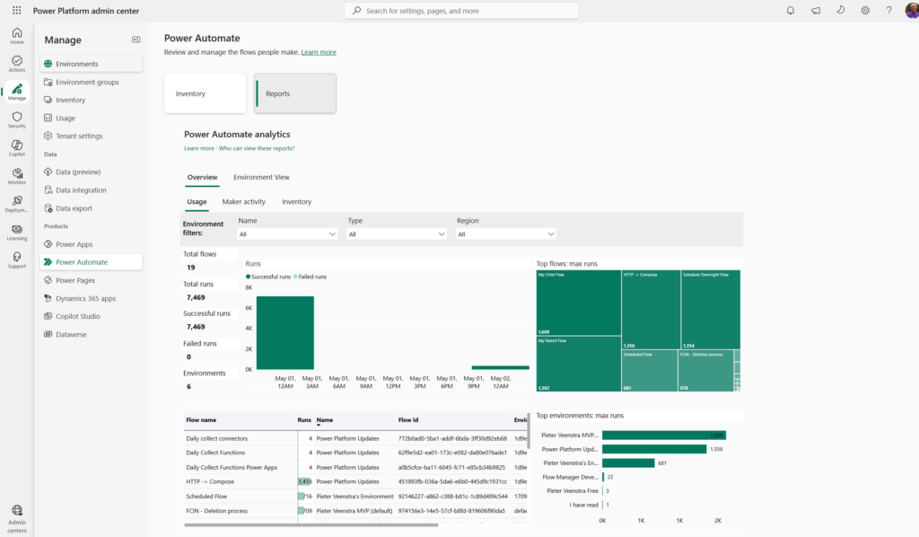The image size is (919, 537).
Task: Open Data (preview)
Action: tap(91, 172)
